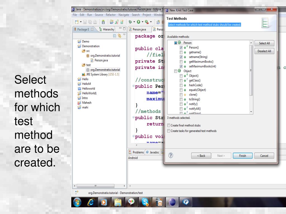286x214 pixels.
Task: Click the Windows Start orb
Action: point(77,202)
